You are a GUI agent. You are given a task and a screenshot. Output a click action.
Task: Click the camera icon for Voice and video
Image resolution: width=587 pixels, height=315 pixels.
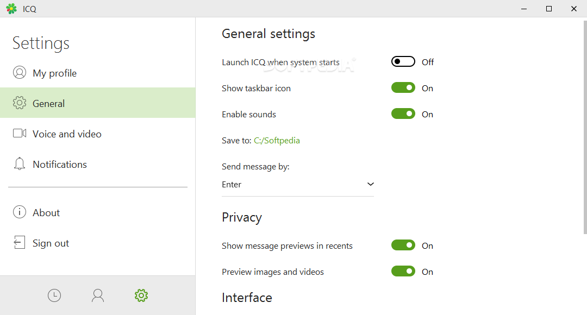coord(20,133)
